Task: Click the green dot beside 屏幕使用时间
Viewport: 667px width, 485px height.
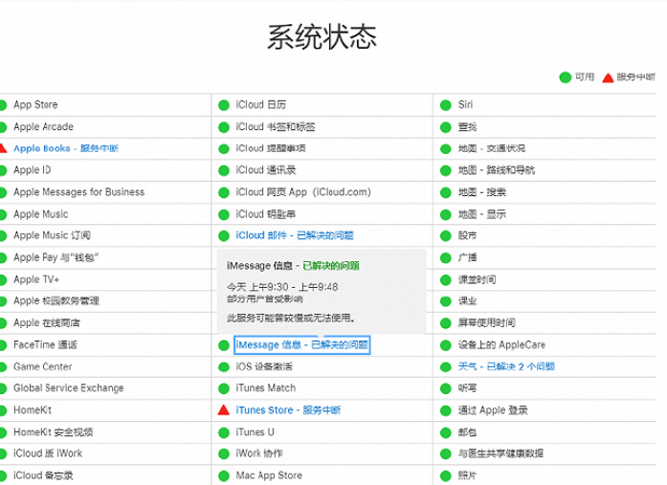Action: tap(446, 323)
